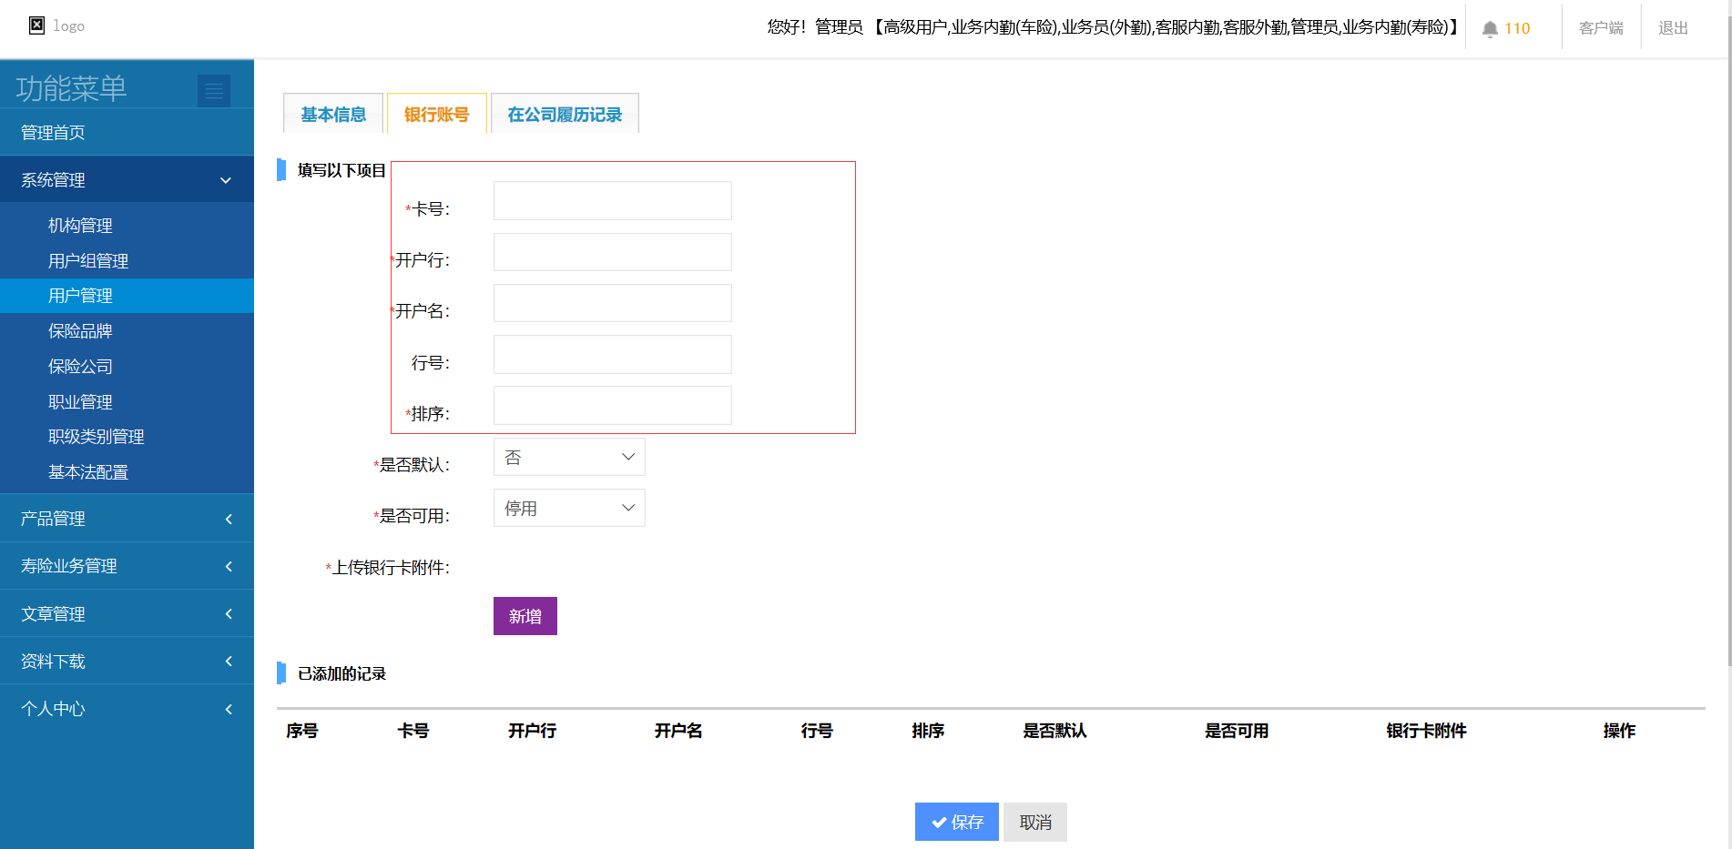Viewport: 1732px width, 849px height.
Task: Click the 退出 logout link
Action: coord(1673,28)
